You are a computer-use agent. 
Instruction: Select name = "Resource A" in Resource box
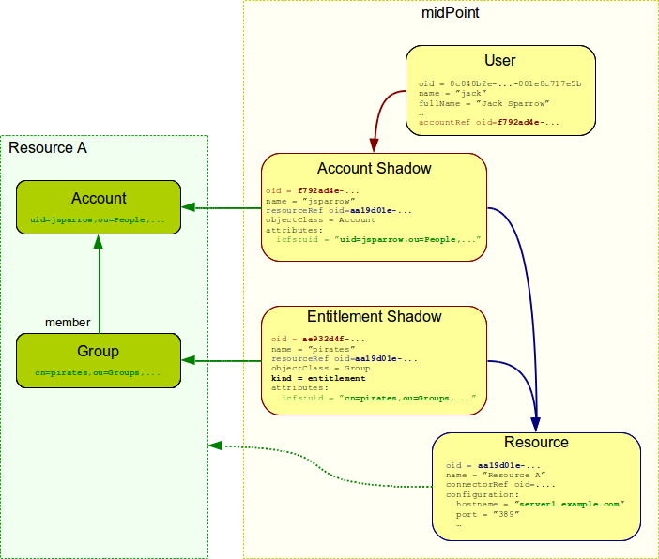[x=495, y=475]
